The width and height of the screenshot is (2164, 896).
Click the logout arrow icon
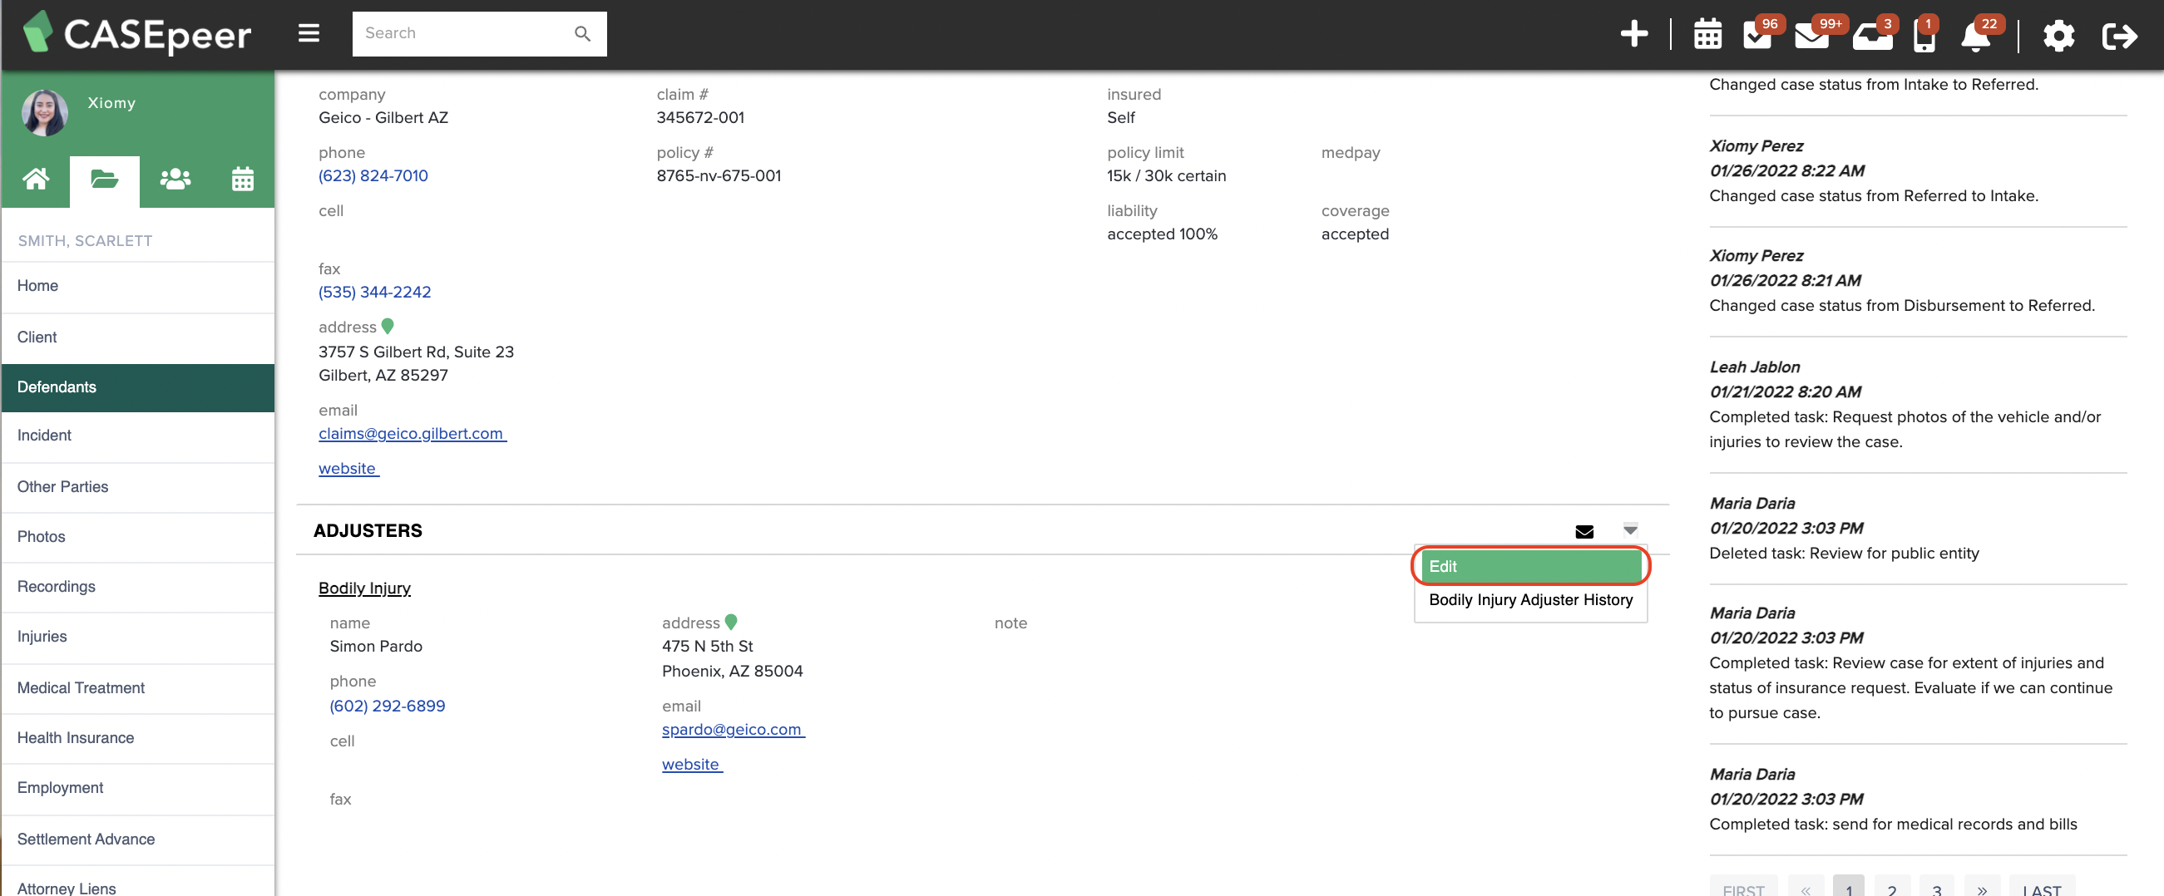tap(2120, 35)
